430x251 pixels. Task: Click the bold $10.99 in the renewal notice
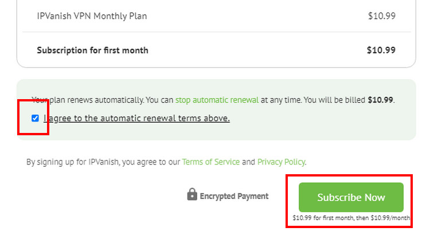(x=380, y=100)
